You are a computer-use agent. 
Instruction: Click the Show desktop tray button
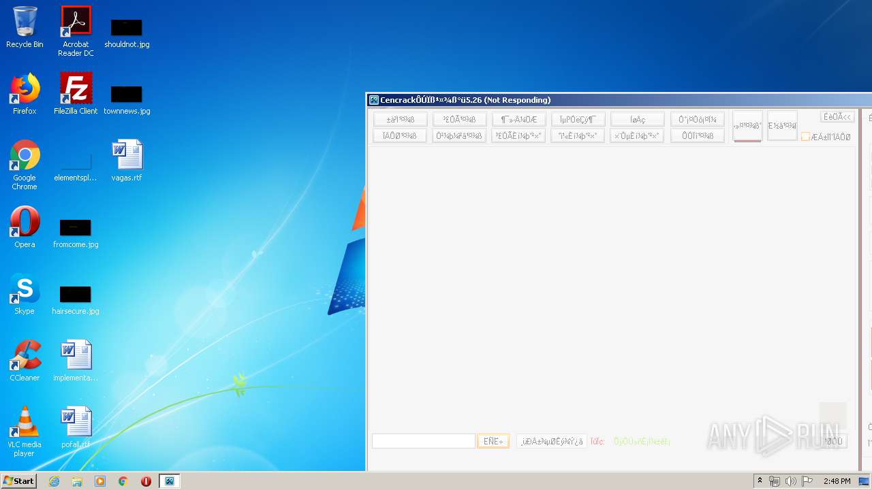tap(865, 481)
